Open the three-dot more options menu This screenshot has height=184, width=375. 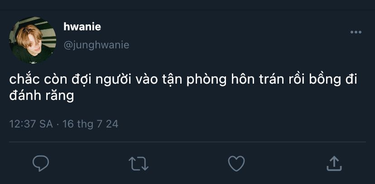(x=356, y=32)
